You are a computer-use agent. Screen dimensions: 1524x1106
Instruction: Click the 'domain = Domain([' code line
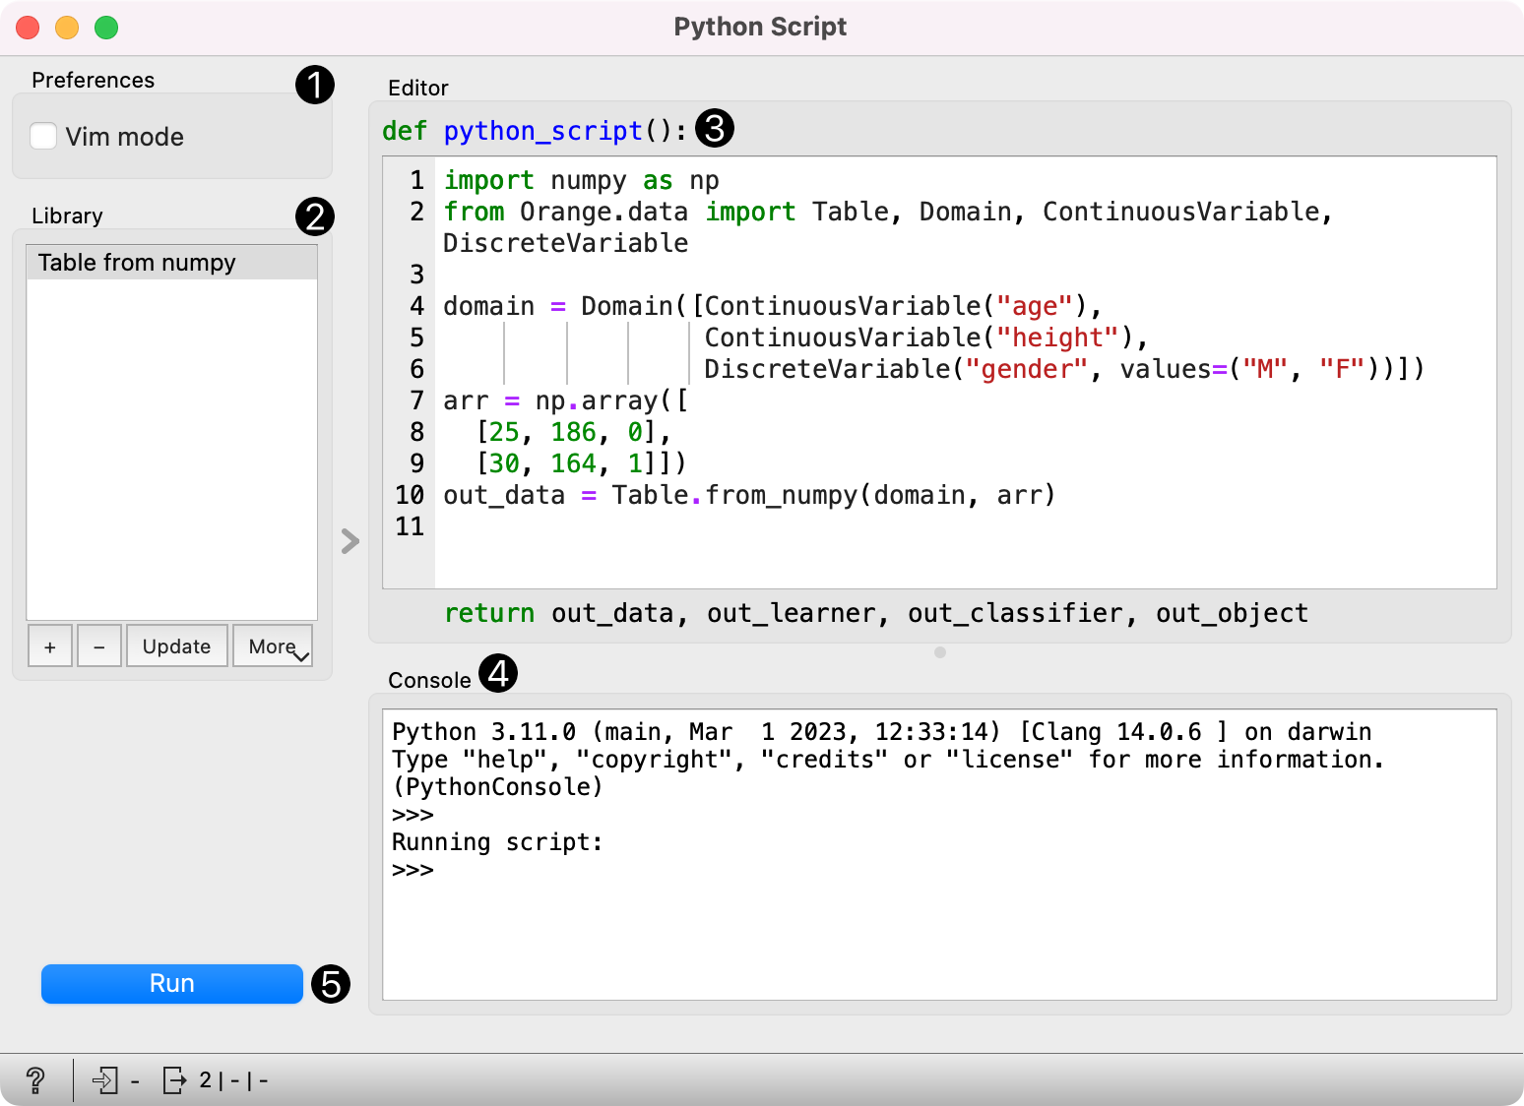[773, 307]
